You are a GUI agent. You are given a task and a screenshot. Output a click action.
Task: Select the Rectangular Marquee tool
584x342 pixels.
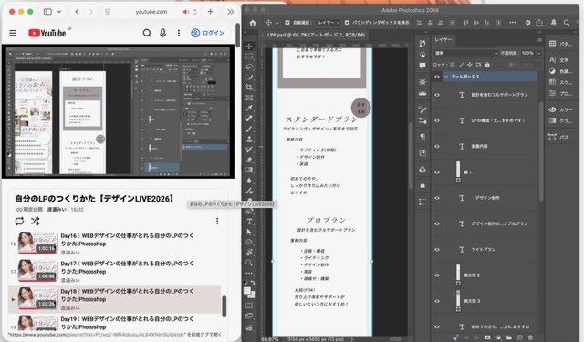pyautogui.click(x=249, y=57)
